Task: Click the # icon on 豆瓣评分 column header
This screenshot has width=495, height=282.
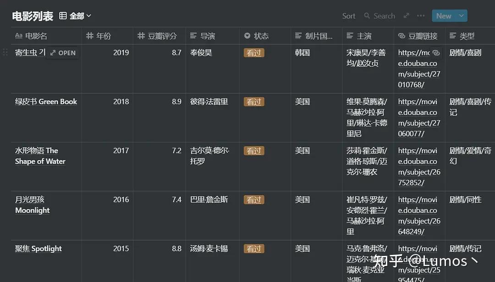Action: pyautogui.click(x=141, y=36)
